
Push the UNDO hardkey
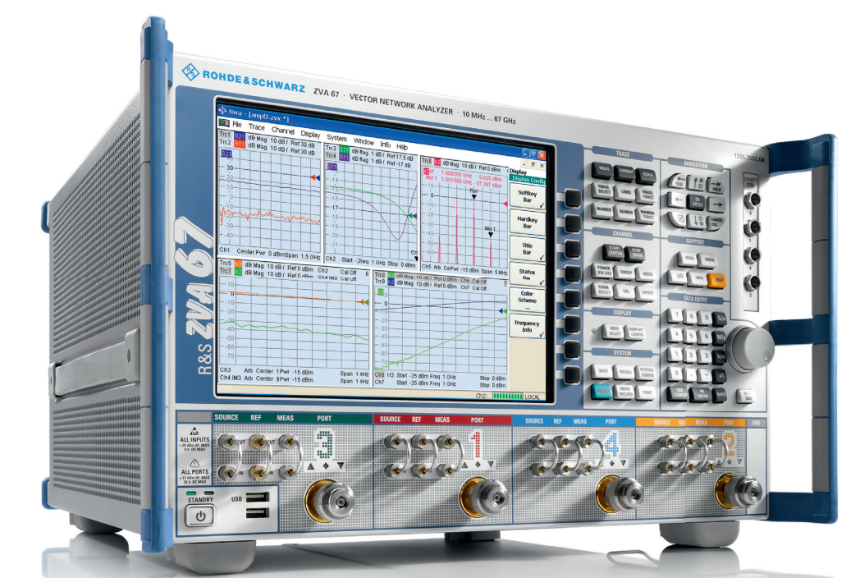coord(708,259)
